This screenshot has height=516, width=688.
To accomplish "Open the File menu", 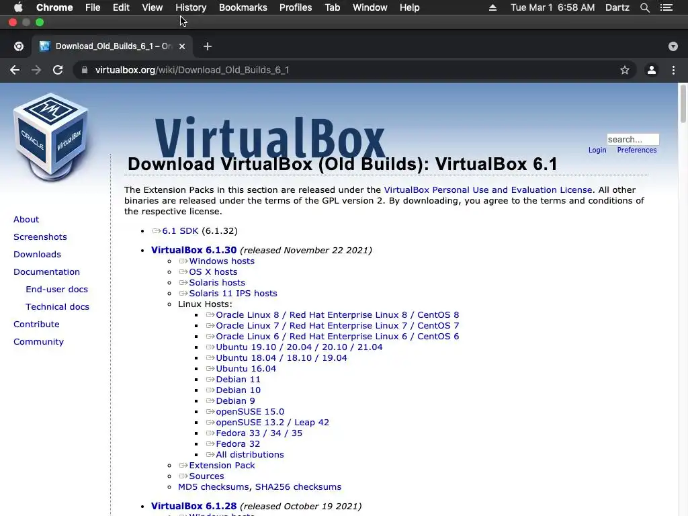I will (x=93, y=7).
